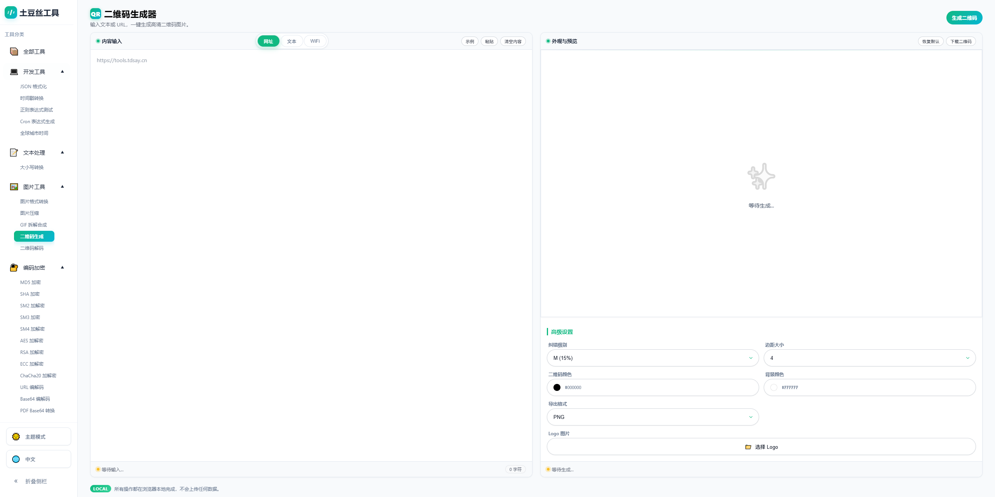Open 全部工具 box icon

click(x=14, y=52)
